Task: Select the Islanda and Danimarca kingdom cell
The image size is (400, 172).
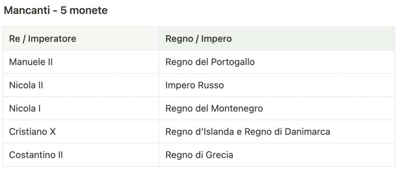Action: click(x=248, y=131)
